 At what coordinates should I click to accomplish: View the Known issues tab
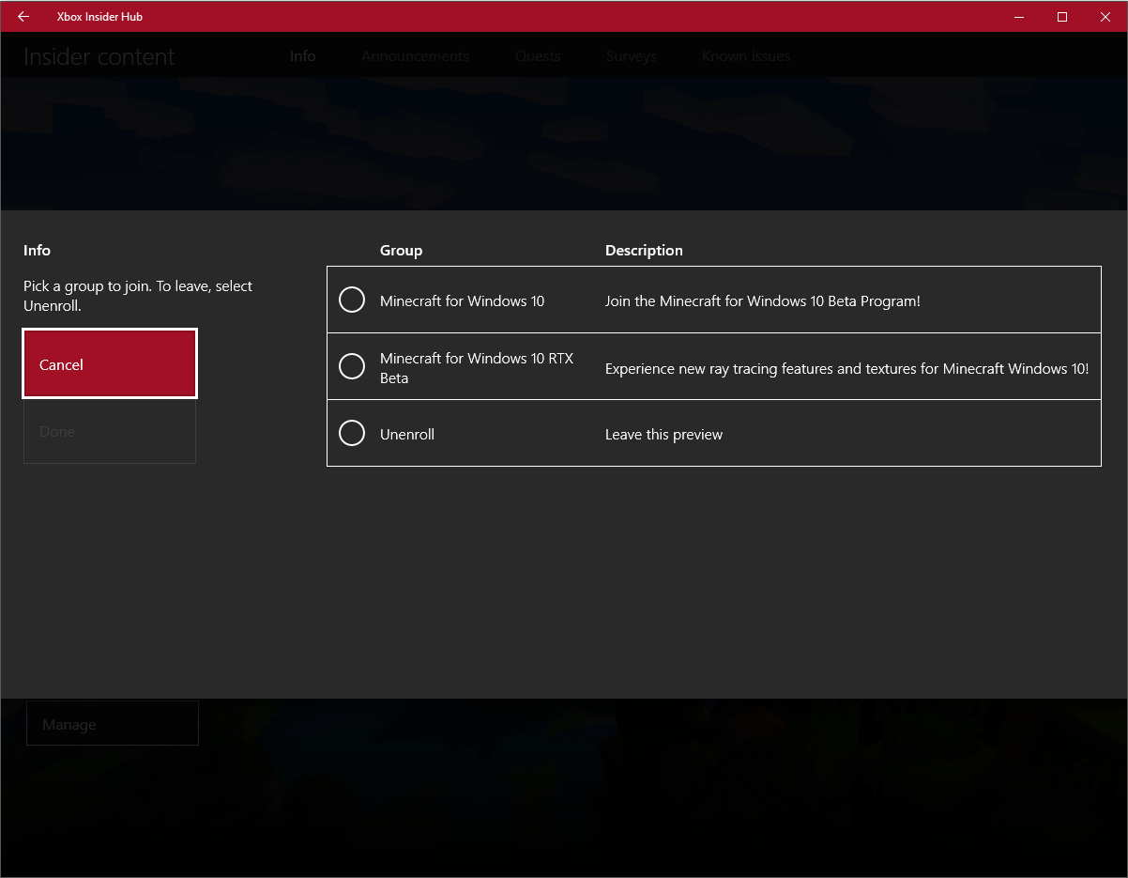(x=746, y=56)
